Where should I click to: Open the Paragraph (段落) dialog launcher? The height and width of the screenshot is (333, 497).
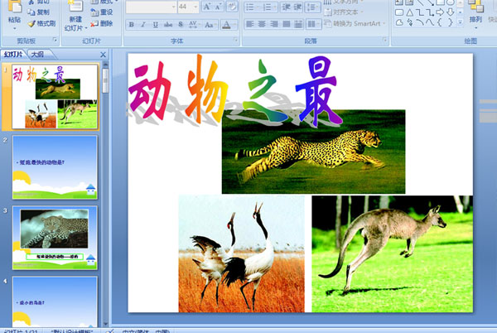(385, 40)
